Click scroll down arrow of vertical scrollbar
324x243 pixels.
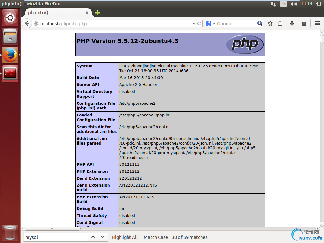pyautogui.click(x=322, y=224)
